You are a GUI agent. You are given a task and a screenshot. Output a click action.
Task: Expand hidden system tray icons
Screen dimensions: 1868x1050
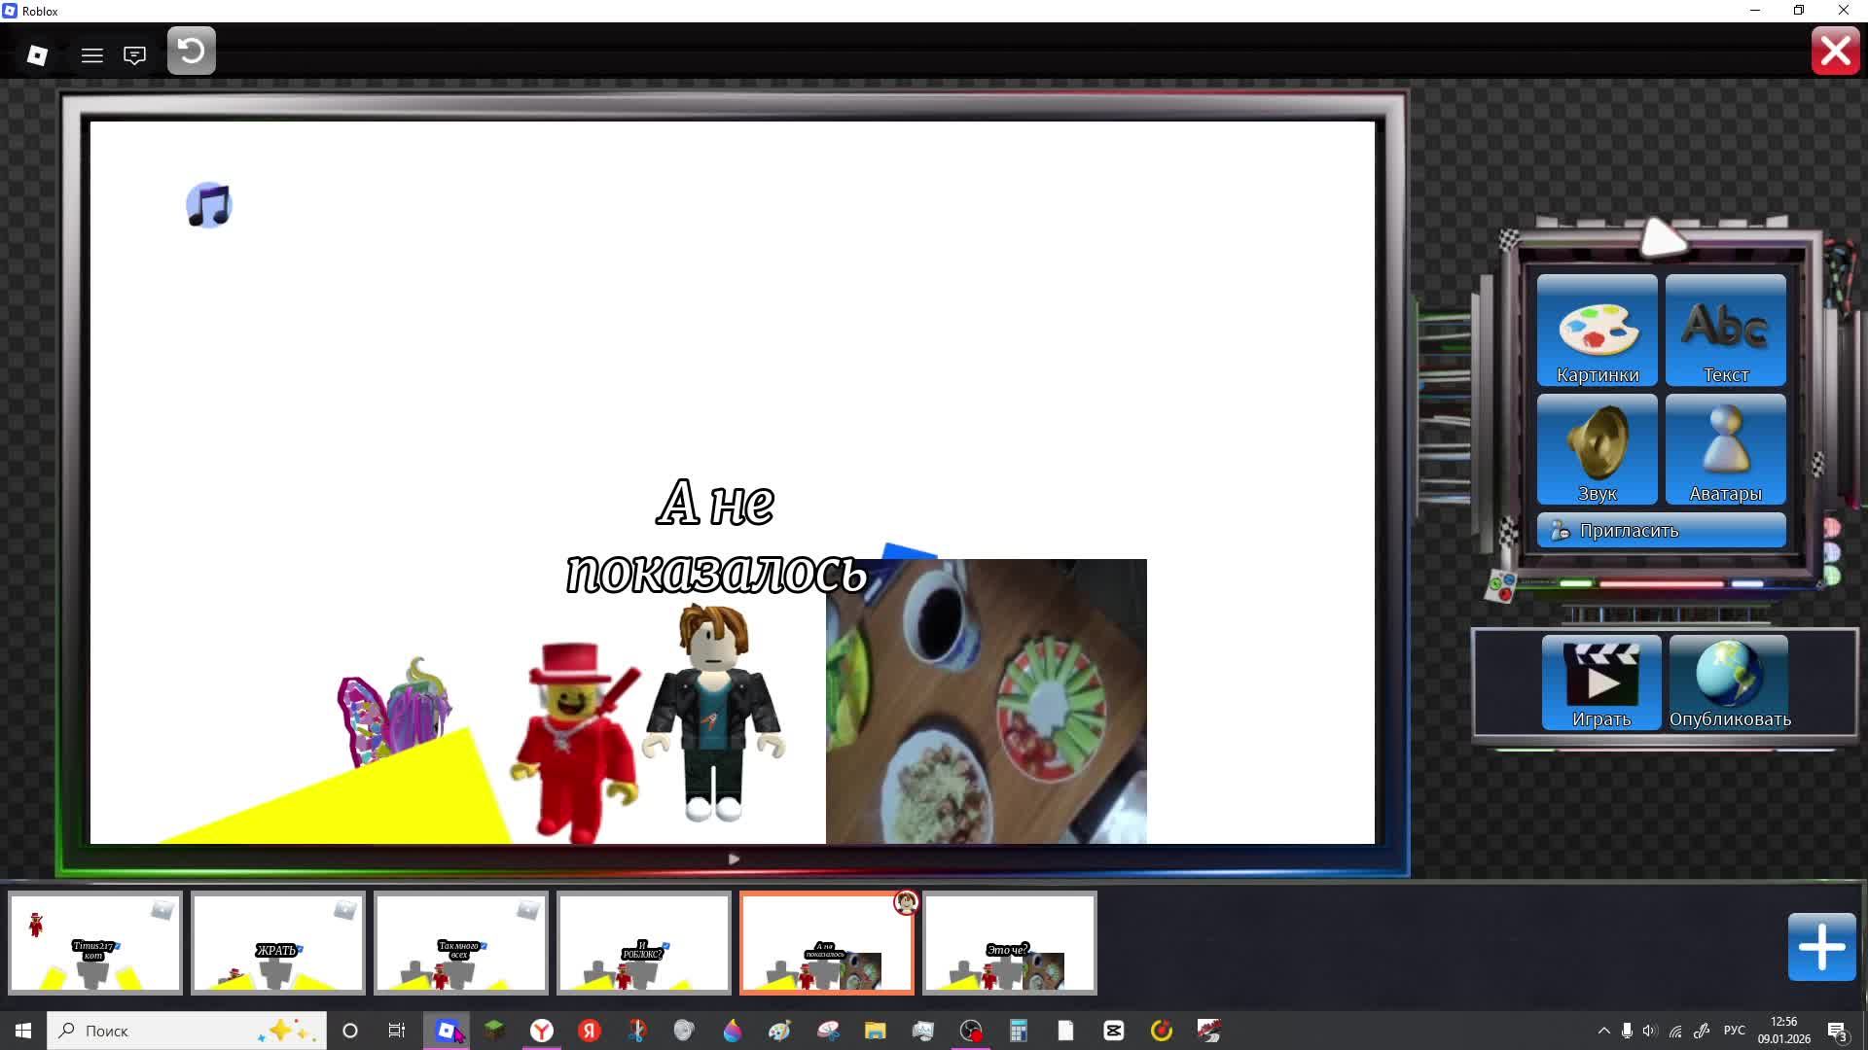coord(1603,1031)
